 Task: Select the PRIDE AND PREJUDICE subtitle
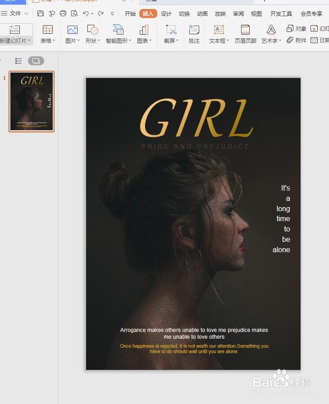tap(195, 146)
